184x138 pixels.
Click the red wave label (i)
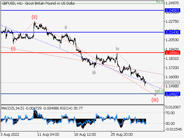pos(13,49)
